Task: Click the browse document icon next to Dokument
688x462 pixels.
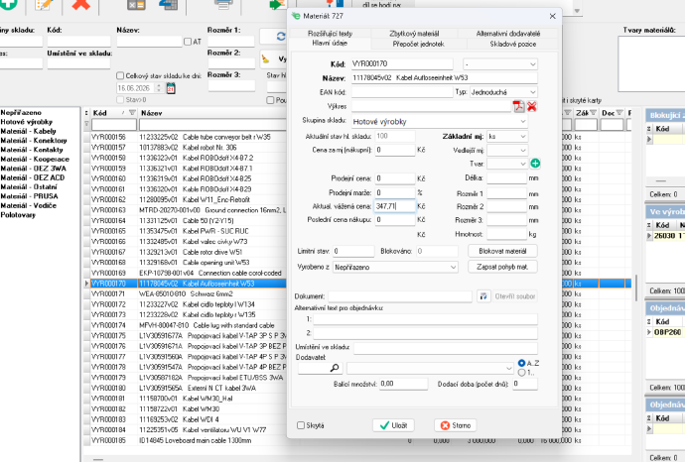Action: click(483, 296)
